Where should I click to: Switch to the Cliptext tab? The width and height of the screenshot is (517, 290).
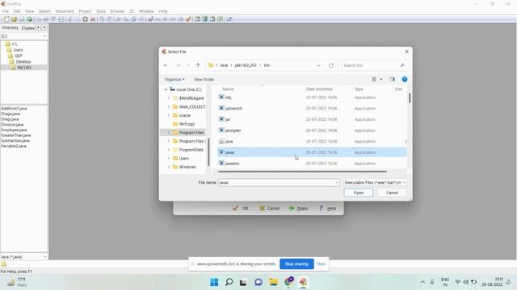[x=28, y=28]
